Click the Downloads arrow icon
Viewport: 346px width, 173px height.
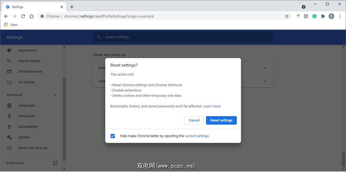click(9, 116)
